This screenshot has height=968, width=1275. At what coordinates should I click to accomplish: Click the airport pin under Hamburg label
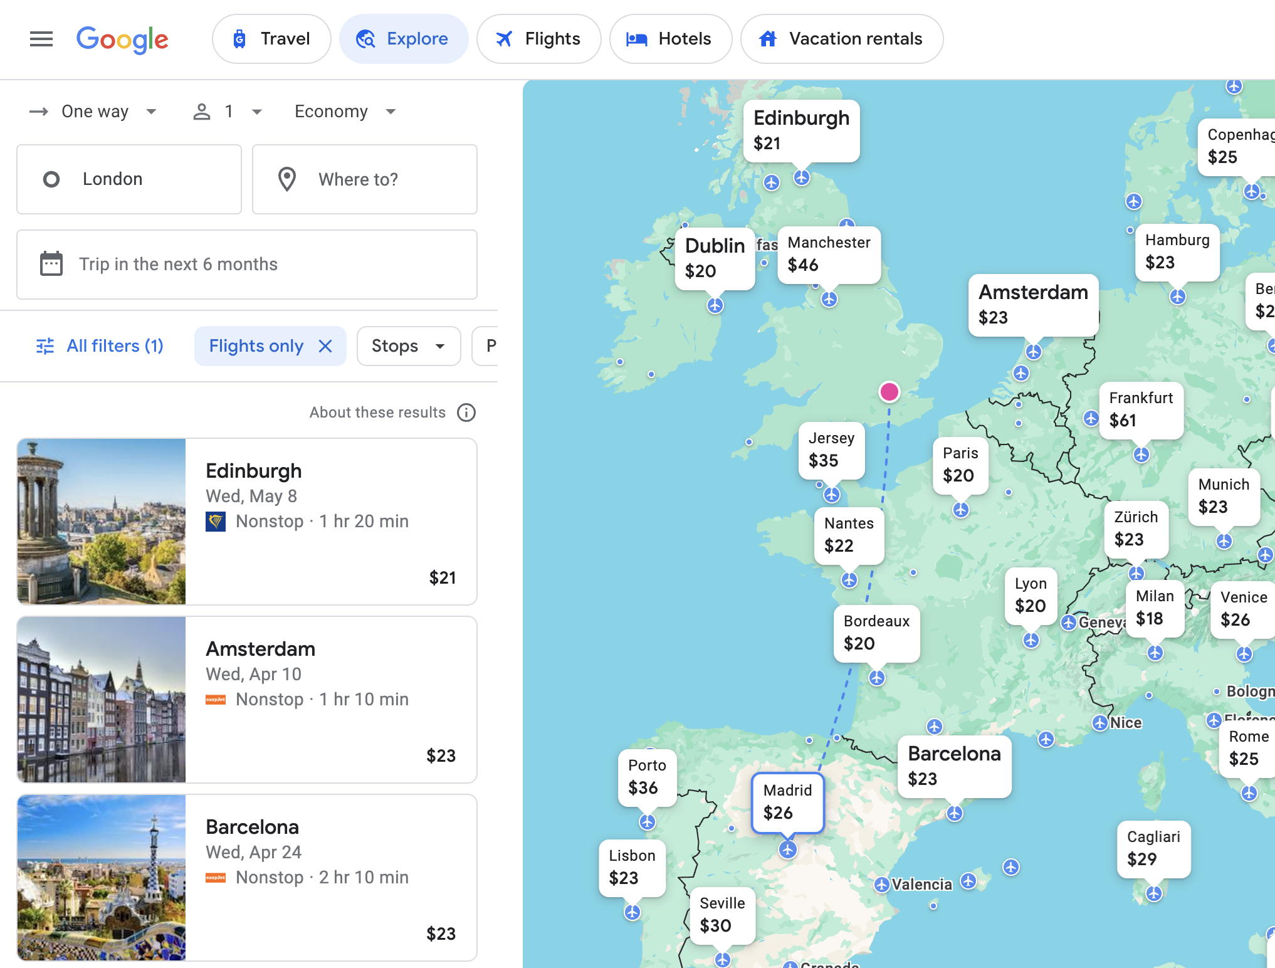point(1177,297)
